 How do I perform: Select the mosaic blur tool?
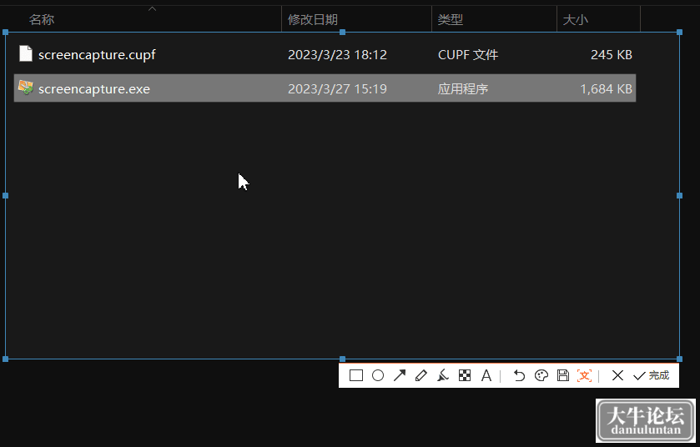point(465,375)
